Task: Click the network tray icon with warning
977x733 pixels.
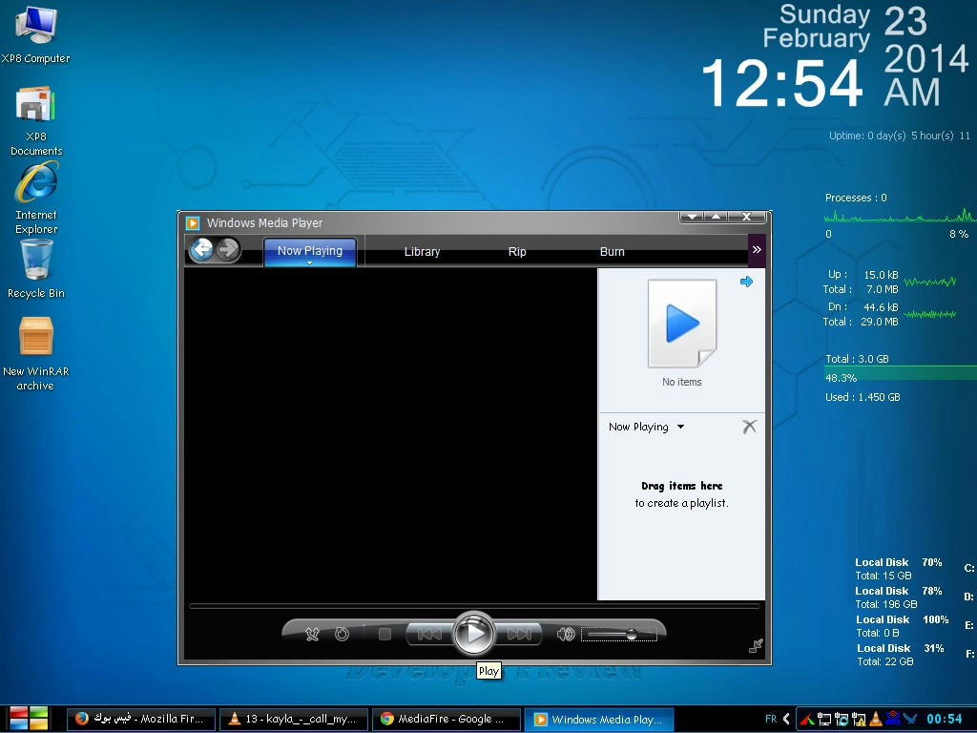Action: coord(859,720)
